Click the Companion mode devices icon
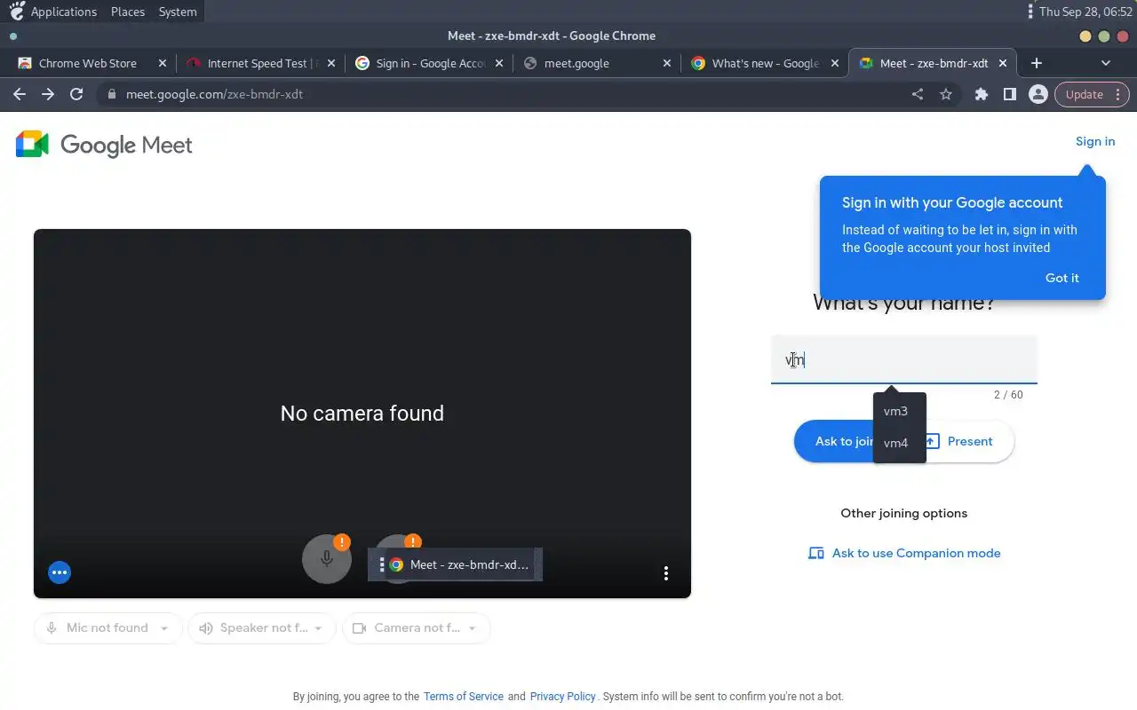Screen dimensions: 1137x710 (x=815, y=553)
